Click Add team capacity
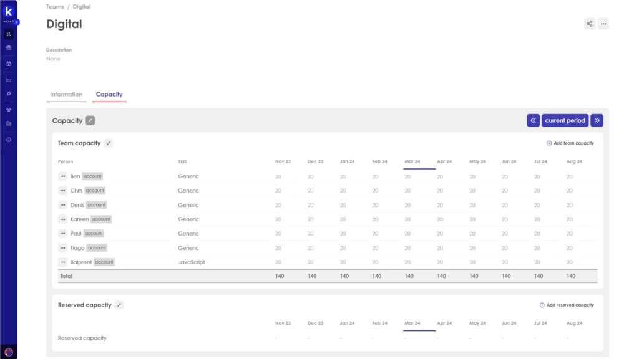Screen dimensions: 639x359 pos(570,143)
